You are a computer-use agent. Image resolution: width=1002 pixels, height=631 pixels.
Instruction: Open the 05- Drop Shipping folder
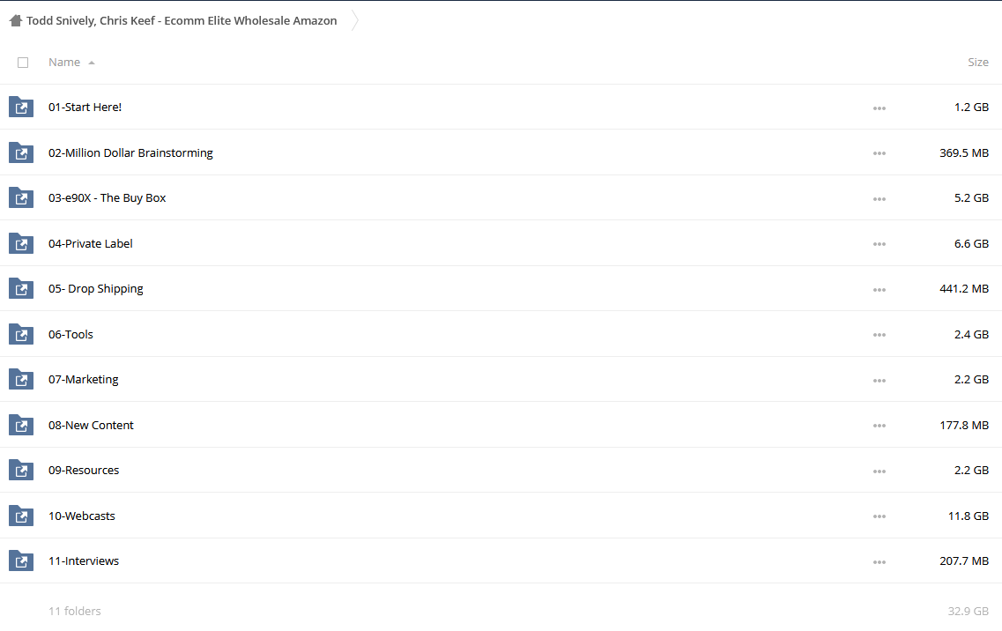96,289
